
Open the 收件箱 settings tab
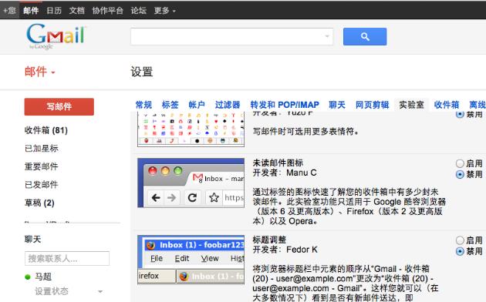447,105
